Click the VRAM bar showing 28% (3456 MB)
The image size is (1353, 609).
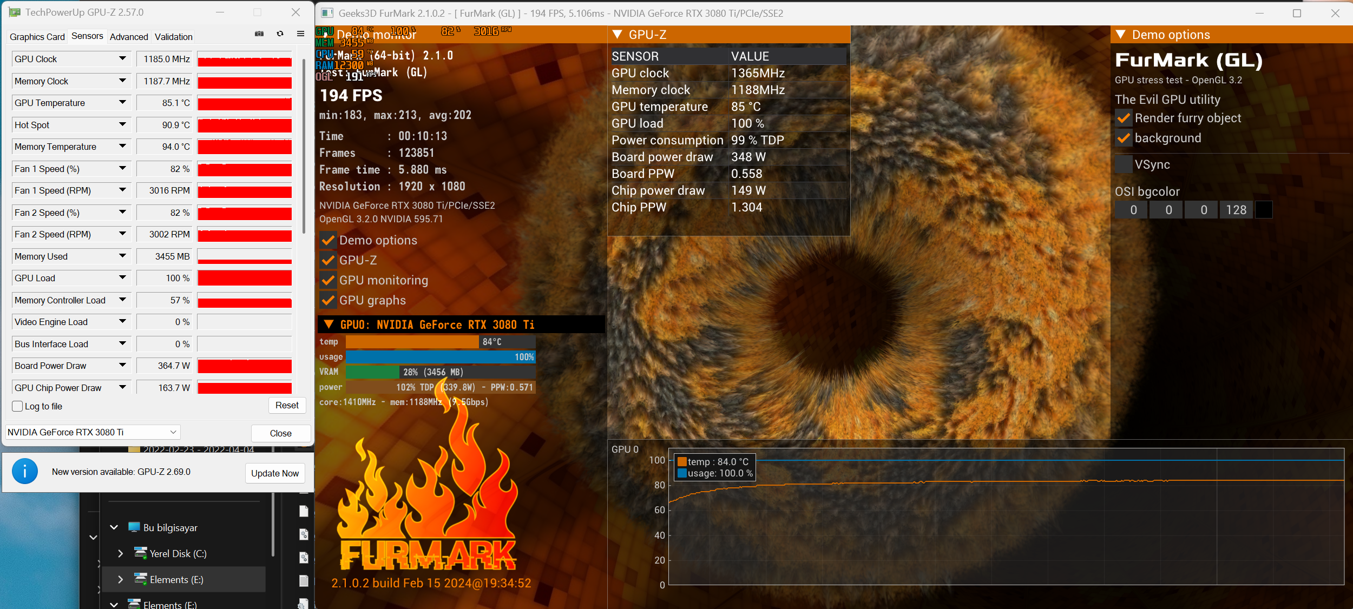tap(441, 372)
